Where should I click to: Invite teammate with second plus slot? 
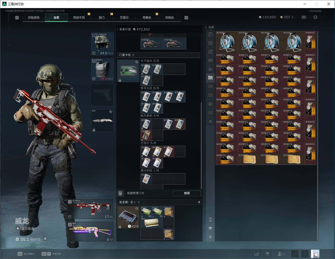point(305,254)
